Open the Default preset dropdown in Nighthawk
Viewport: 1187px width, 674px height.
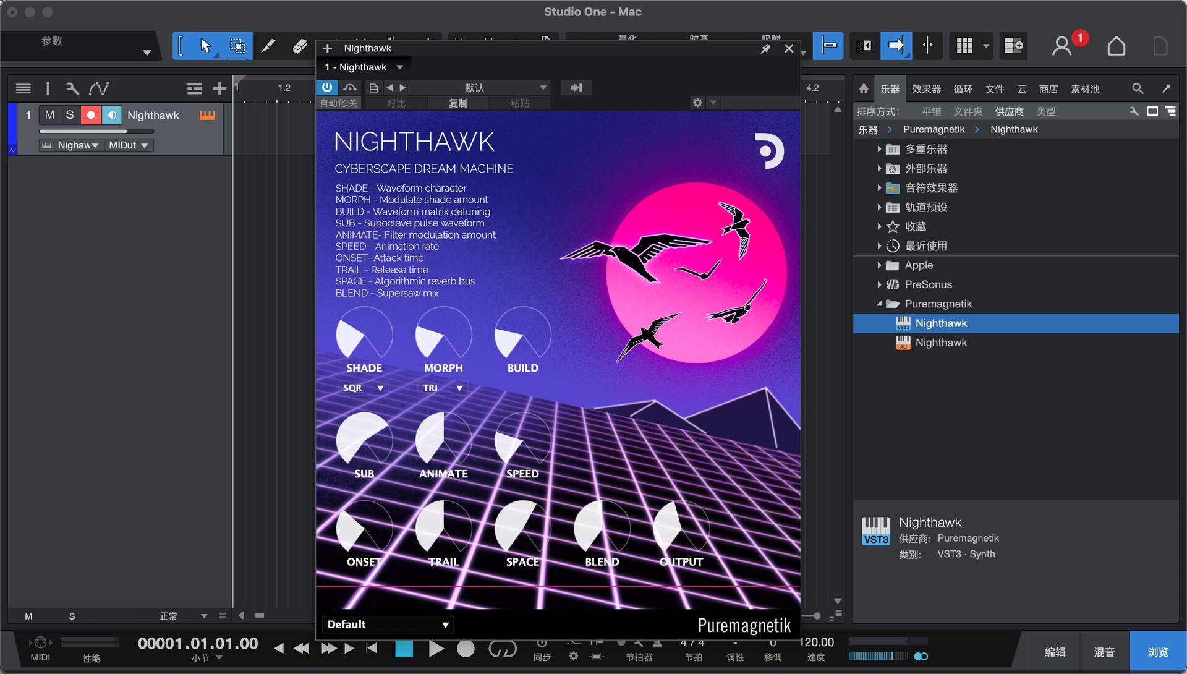(x=388, y=625)
